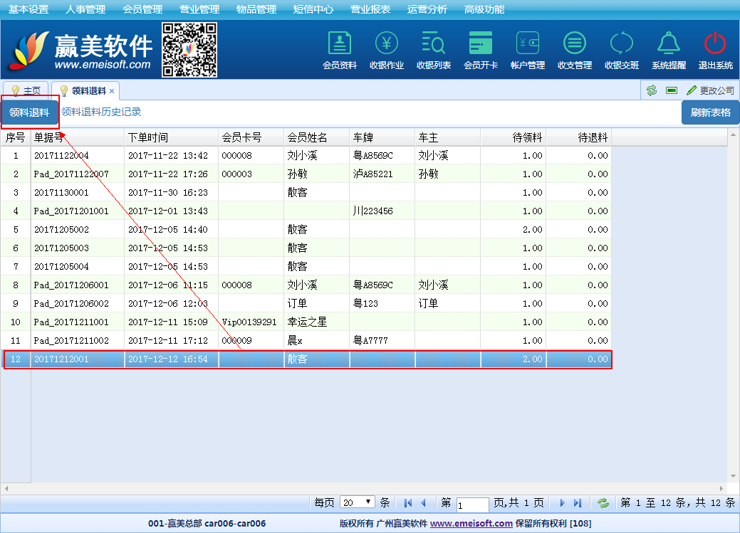Open 收银列表 cashier list icon
Screen dimensions: 740x533
coord(433,44)
